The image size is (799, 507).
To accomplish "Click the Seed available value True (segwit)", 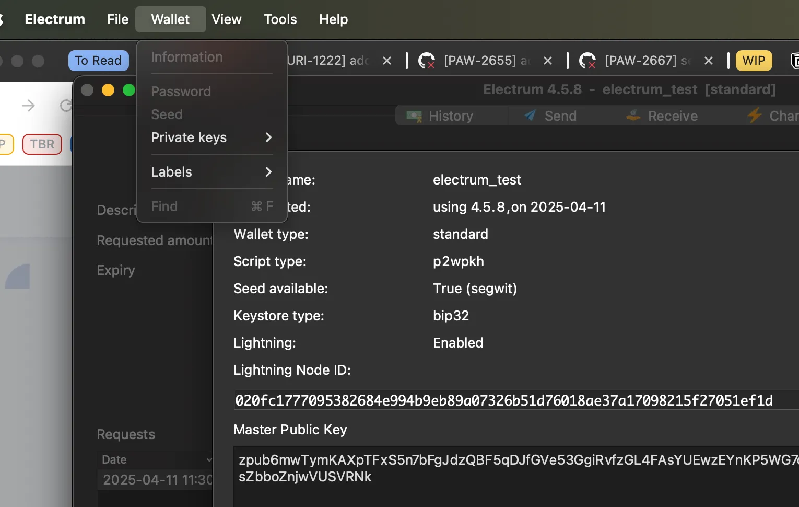I will [475, 289].
